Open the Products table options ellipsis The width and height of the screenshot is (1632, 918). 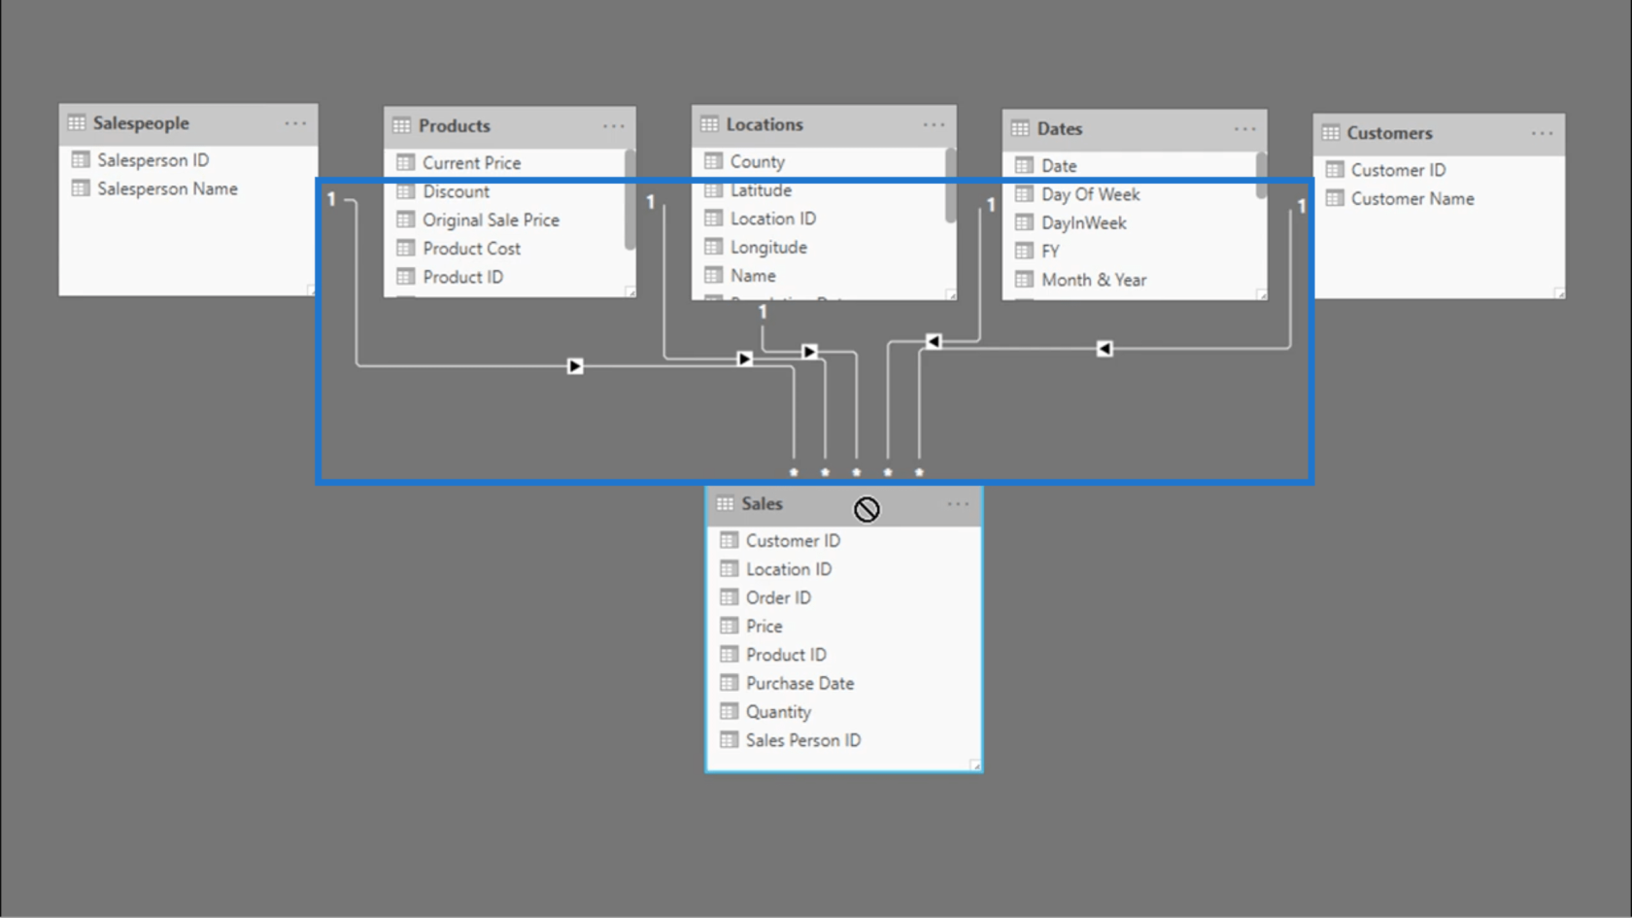click(614, 126)
